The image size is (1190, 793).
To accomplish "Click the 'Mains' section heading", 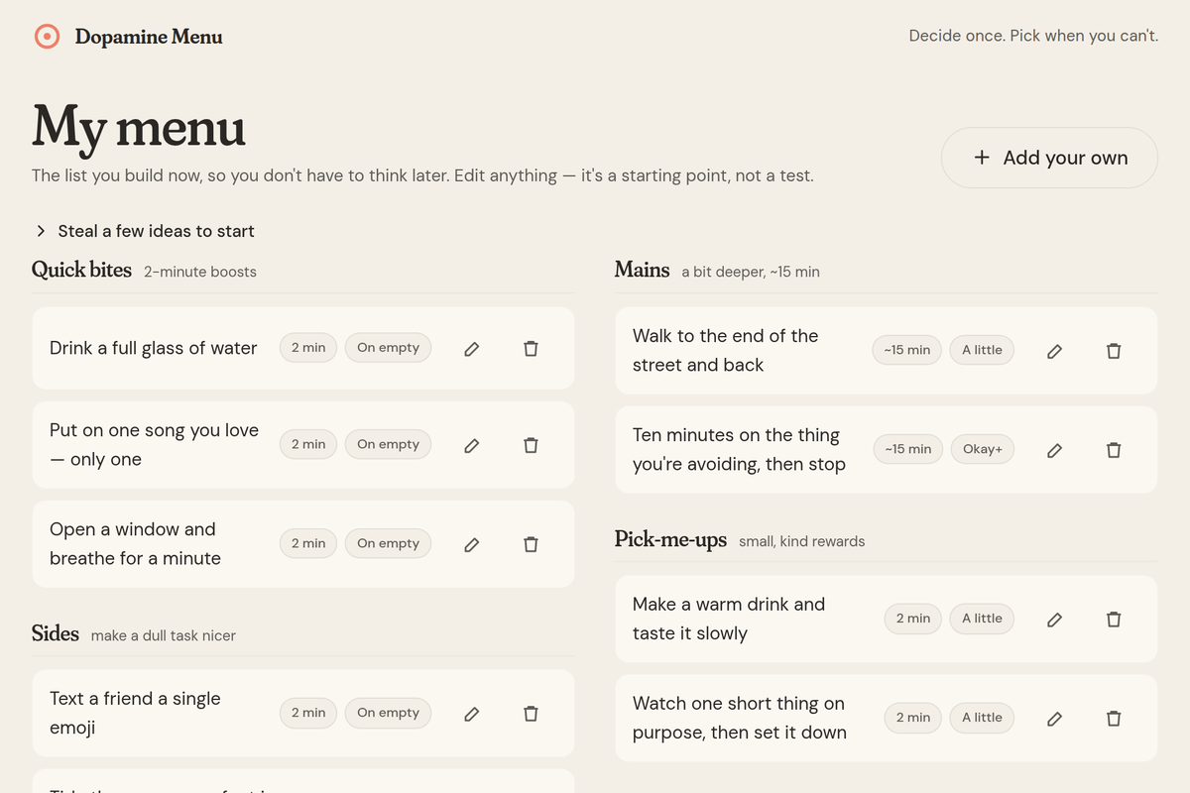I will (643, 270).
